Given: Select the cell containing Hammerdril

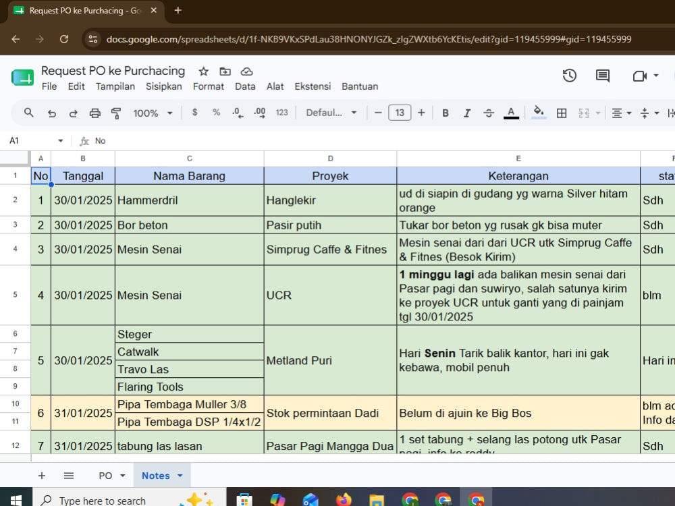Looking at the screenshot, I should [x=190, y=200].
